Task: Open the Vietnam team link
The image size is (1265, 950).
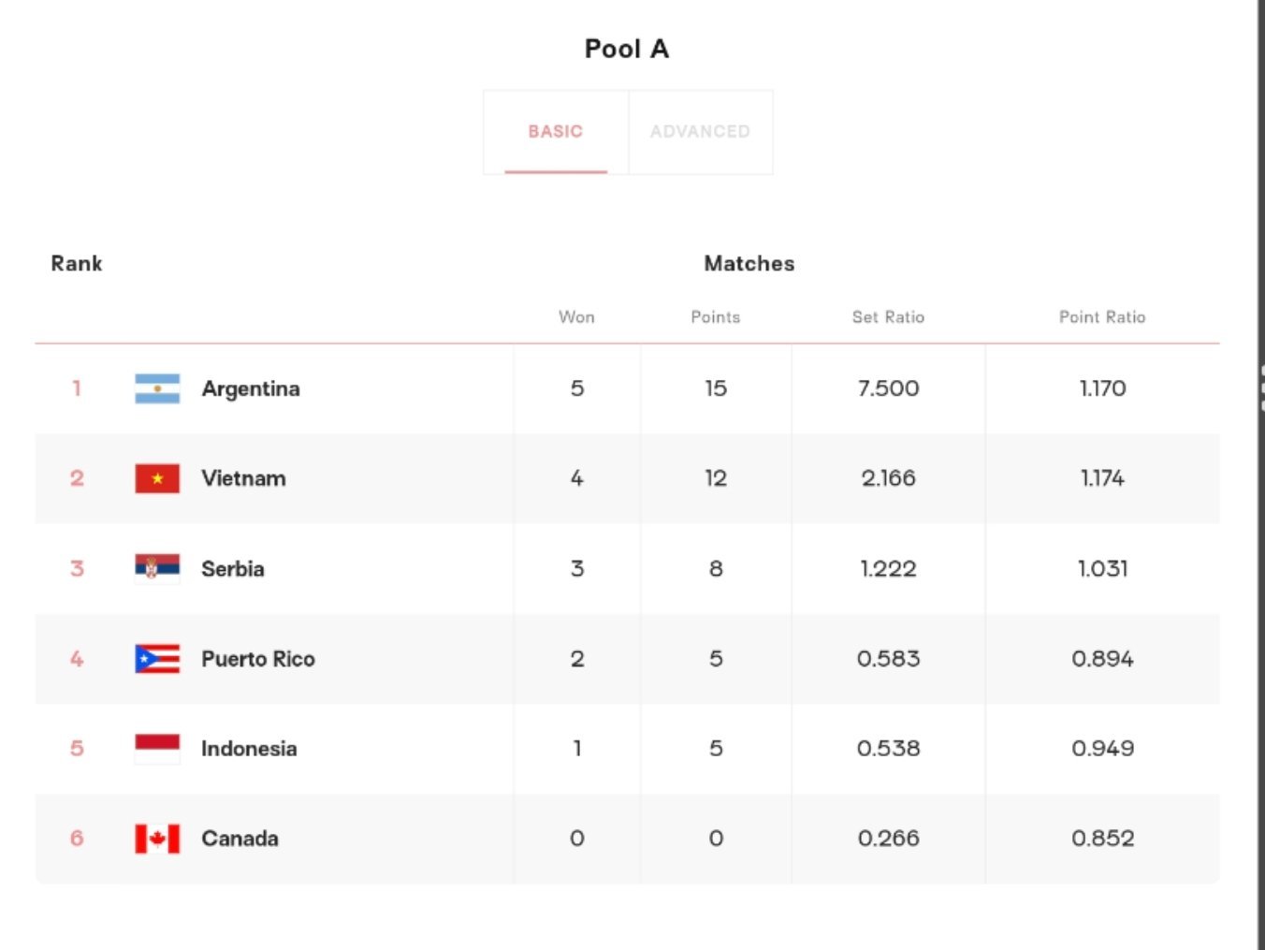Action: coord(243,478)
